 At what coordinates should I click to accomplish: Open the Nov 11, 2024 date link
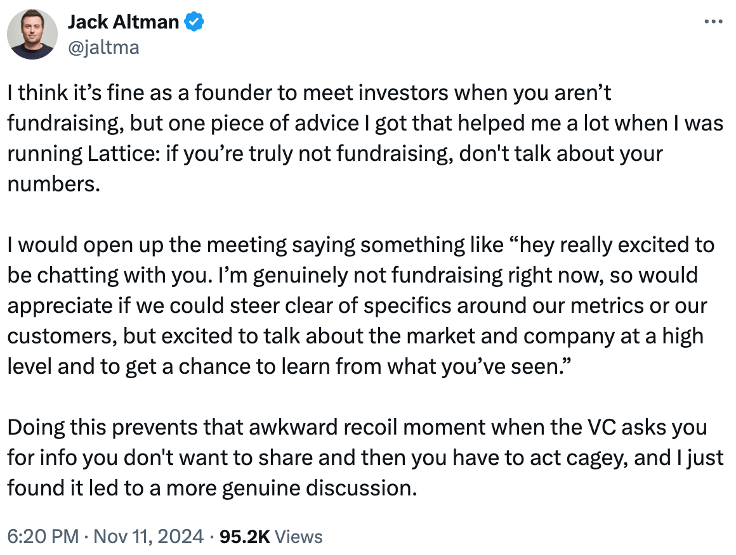point(148,536)
